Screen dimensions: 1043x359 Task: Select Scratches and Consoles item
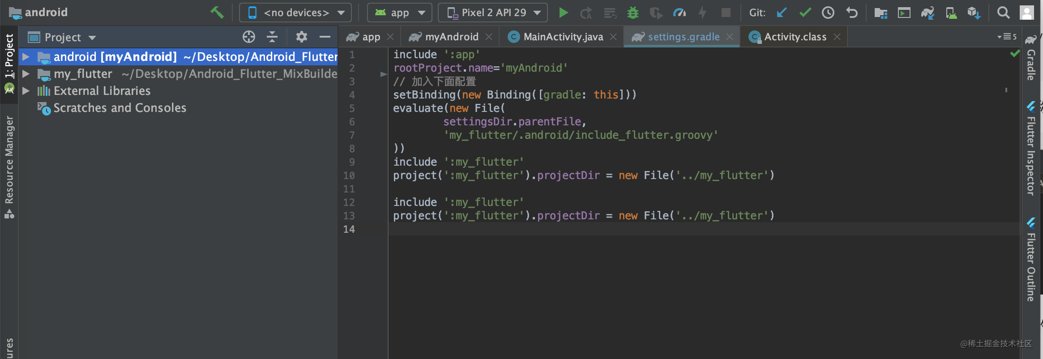click(x=120, y=108)
